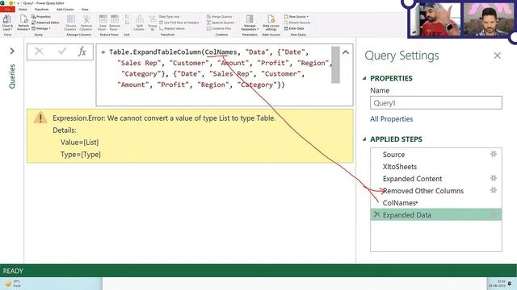Open the All Properties link

click(x=391, y=118)
